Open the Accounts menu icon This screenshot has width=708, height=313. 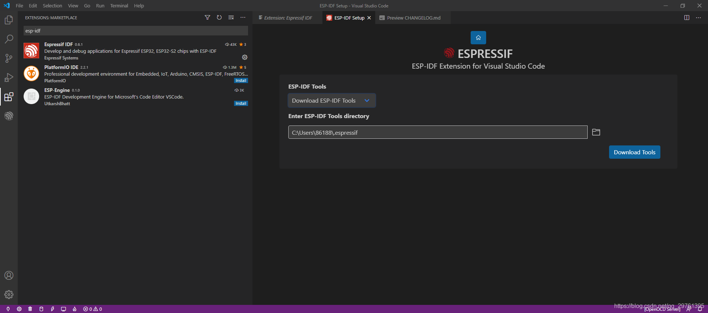click(9, 275)
